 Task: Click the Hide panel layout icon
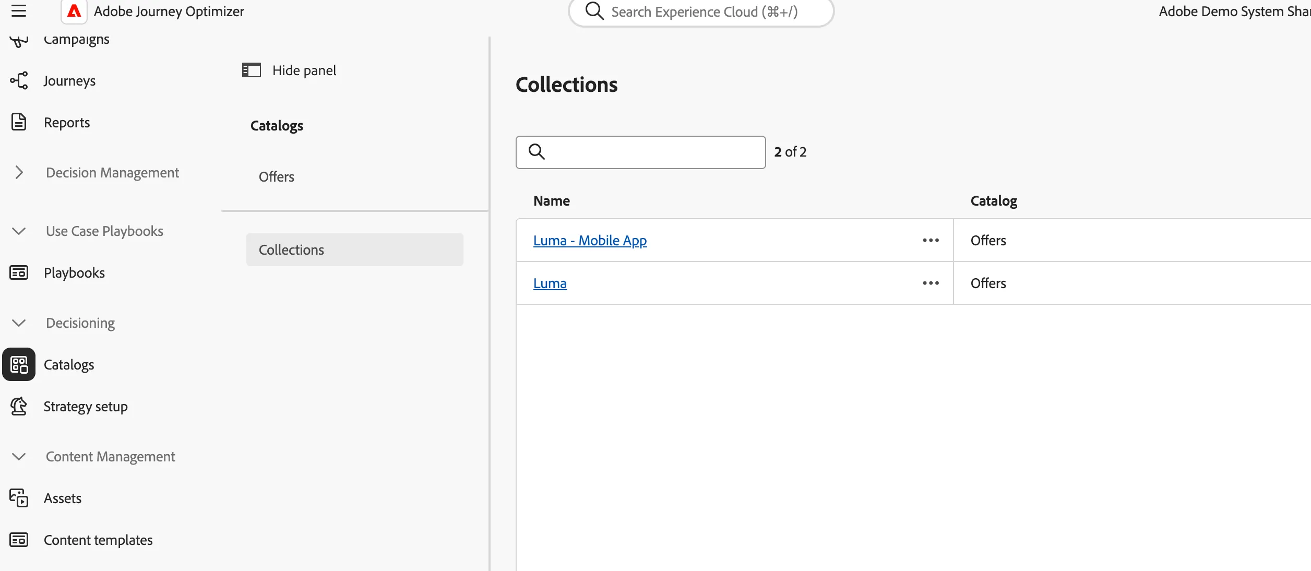(x=252, y=70)
